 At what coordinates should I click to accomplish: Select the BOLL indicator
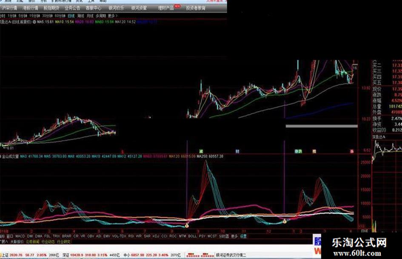193,236
